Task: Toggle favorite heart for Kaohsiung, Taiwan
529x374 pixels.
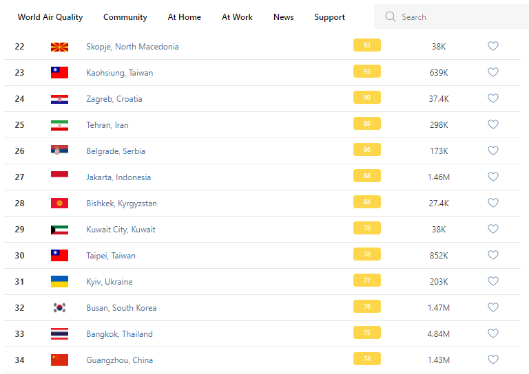Action: pyautogui.click(x=493, y=72)
